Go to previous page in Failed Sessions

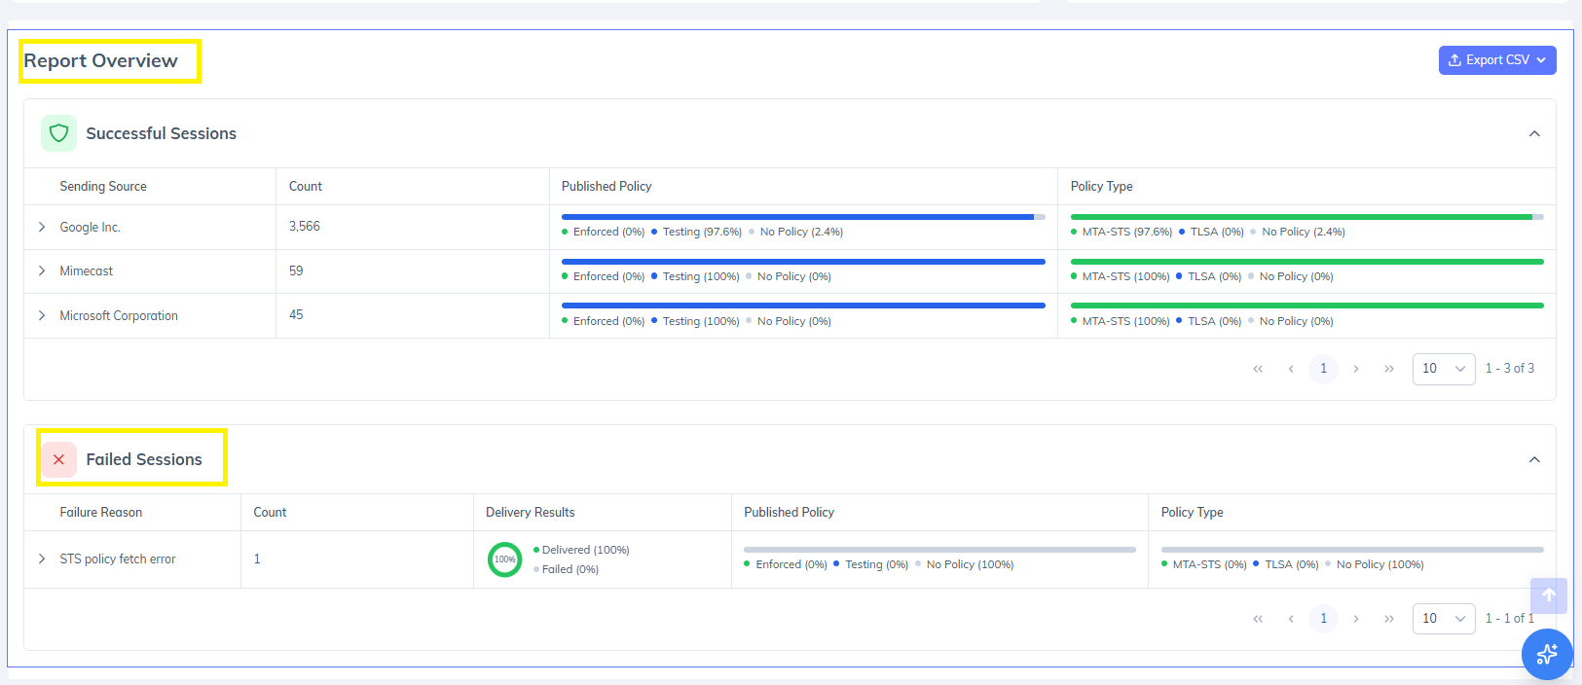pyautogui.click(x=1291, y=618)
